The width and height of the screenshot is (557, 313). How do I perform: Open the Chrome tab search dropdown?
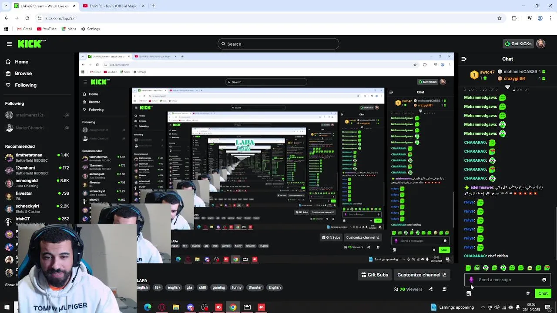pos(5,6)
